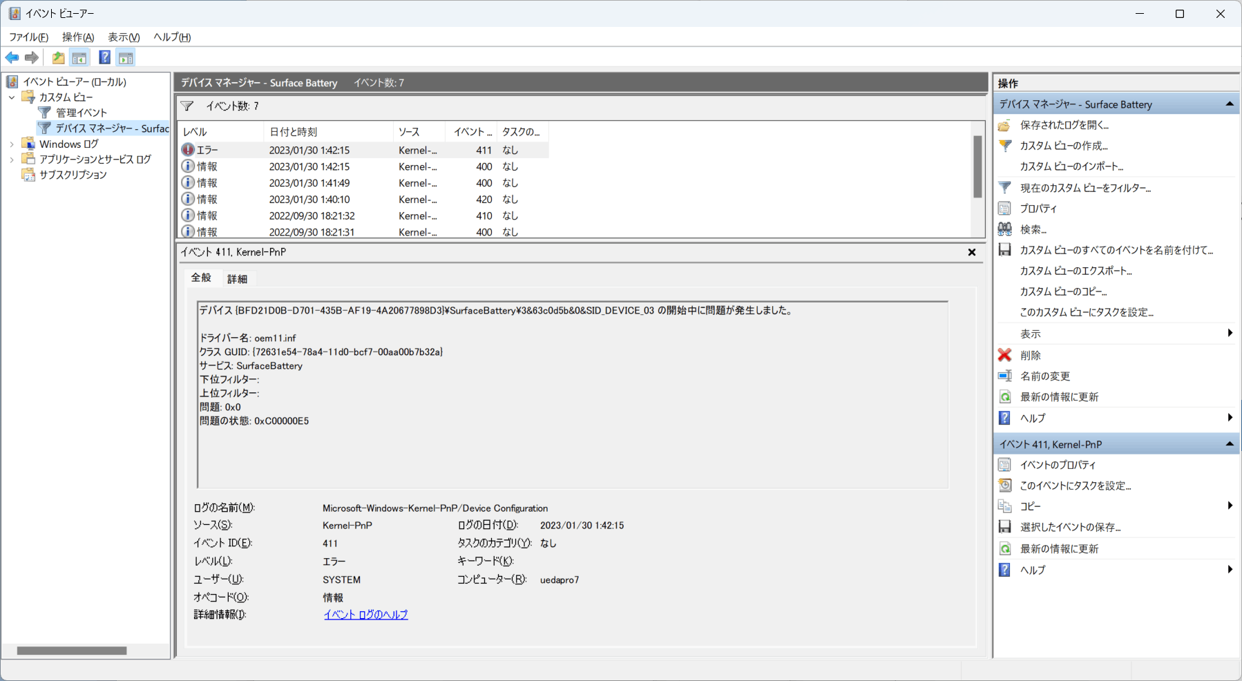Click the 名前の変更 icon
Image resolution: width=1242 pixels, height=681 pixels.
coord(1005,376)
